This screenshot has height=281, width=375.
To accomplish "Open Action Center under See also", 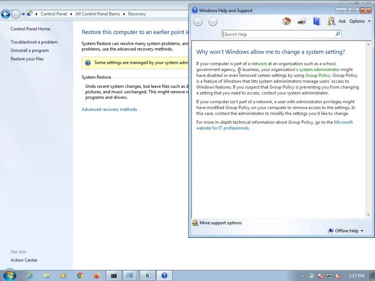I will coord(24,260).
